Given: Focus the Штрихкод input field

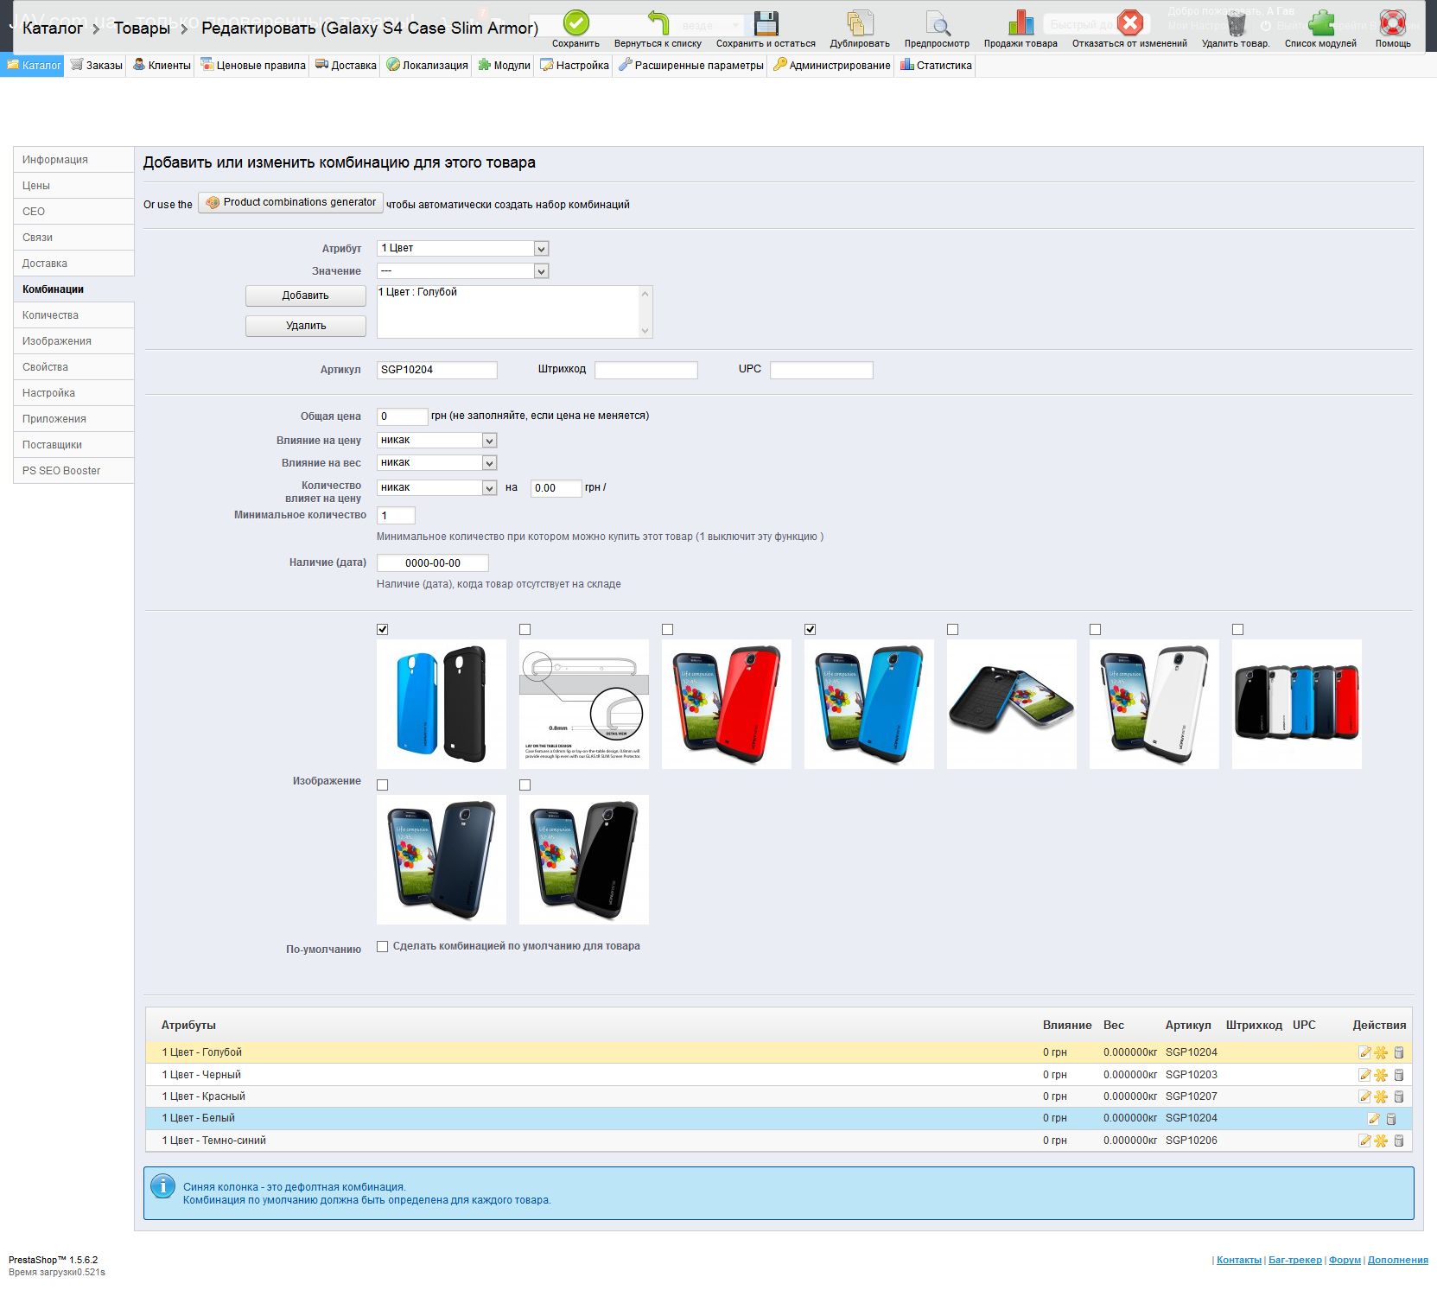Looking at the screenshot, I should (x=646, y=370).
